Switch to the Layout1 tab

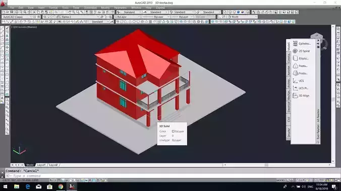(41, 165)
